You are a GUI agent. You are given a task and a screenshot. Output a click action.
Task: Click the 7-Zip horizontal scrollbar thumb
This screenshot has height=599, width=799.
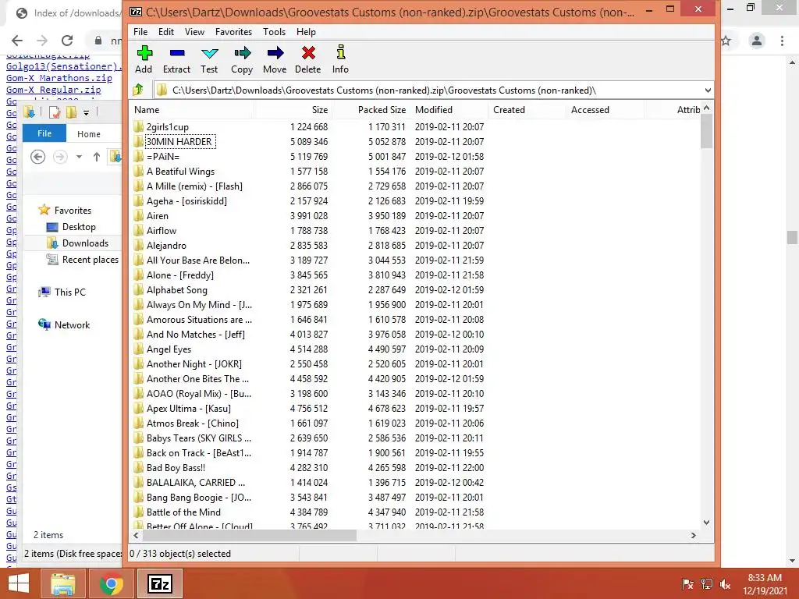[x=249, y=535]
